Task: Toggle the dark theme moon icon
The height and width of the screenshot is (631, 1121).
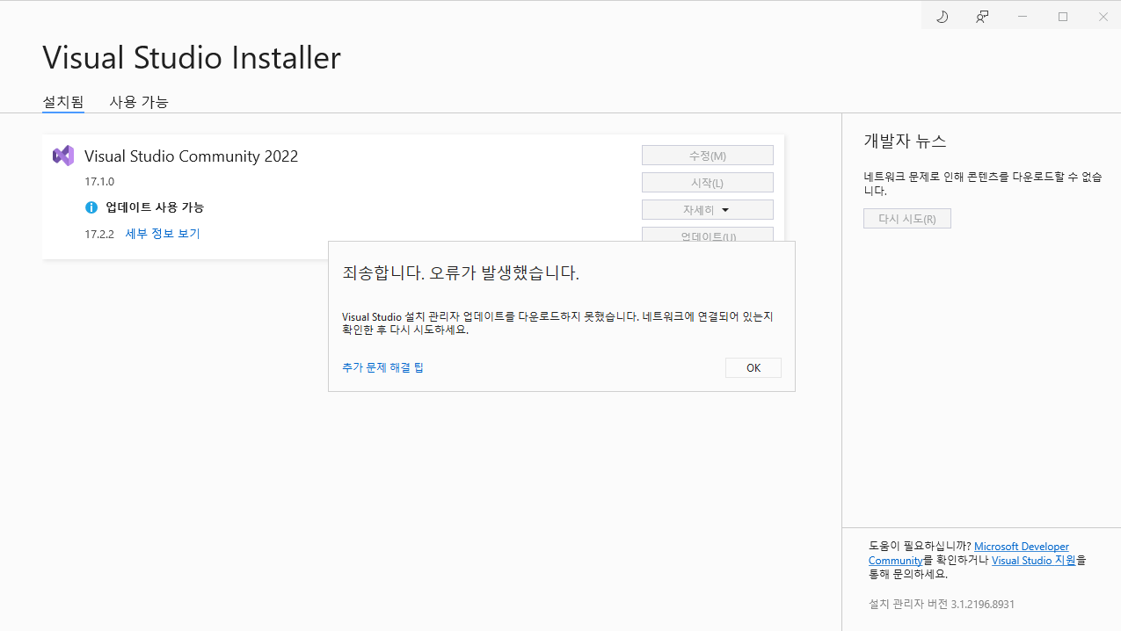Action: (942, 17)
